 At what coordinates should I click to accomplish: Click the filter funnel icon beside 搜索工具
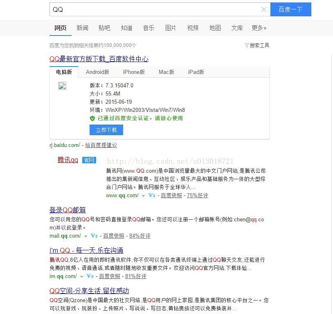[x=247, y=45]
